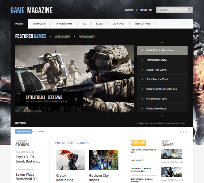This screenshot has height=183, width=204.
Task: Increase font size with A+ control
Action: pyautogui.click(x=181, y=132)
